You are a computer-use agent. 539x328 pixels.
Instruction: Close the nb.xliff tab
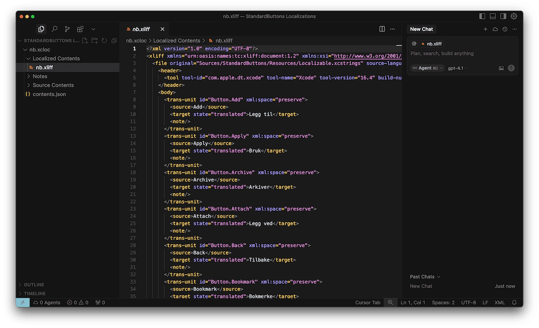[x=162, y=29]
